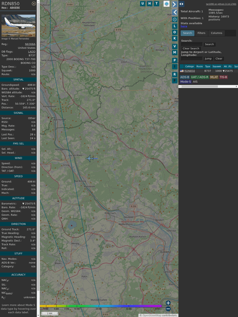
Task: Open the stats 'here' link
Action: (184, 26)
